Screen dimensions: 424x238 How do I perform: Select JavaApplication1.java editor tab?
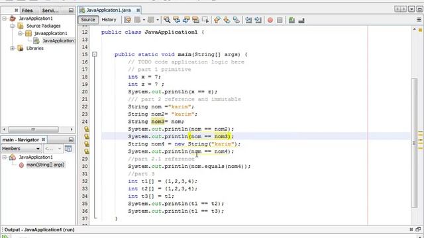(x=108, y=10)
